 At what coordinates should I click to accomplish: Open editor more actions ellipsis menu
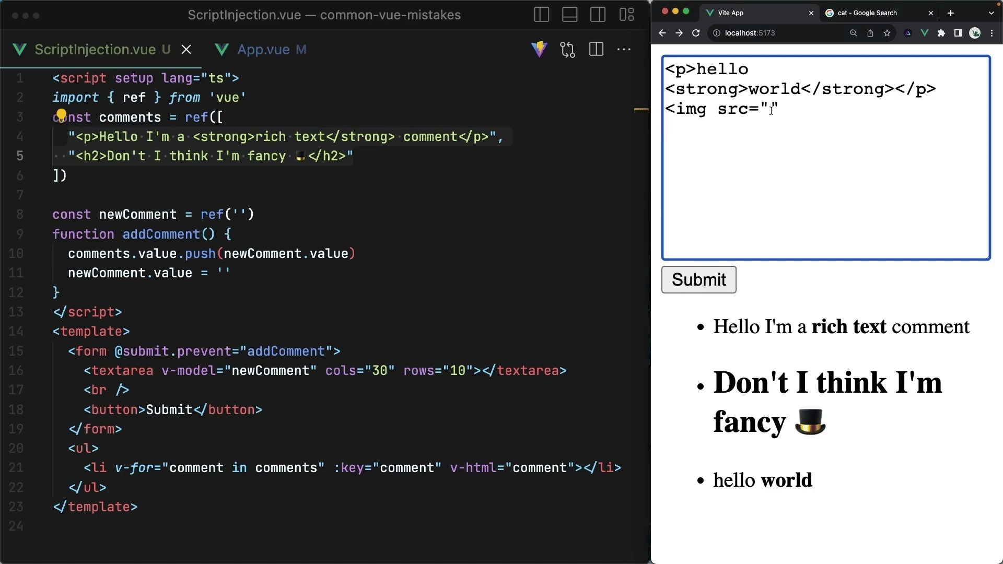(x=624, y=50)
